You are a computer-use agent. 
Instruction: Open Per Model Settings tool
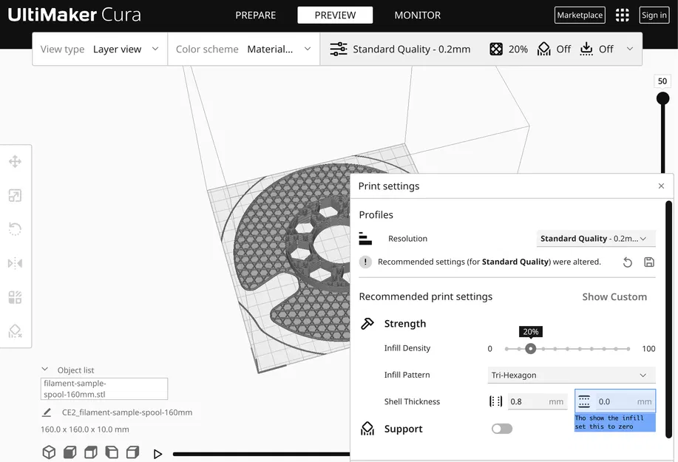click(15, 297)
